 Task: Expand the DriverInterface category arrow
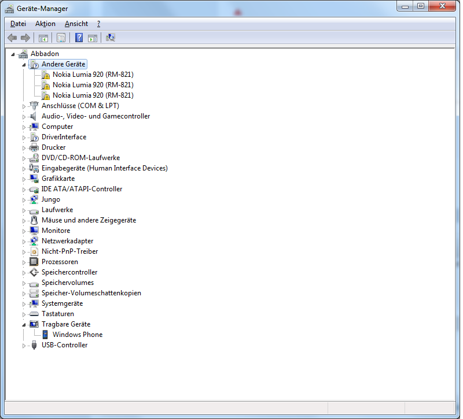(x=24, y=138)
